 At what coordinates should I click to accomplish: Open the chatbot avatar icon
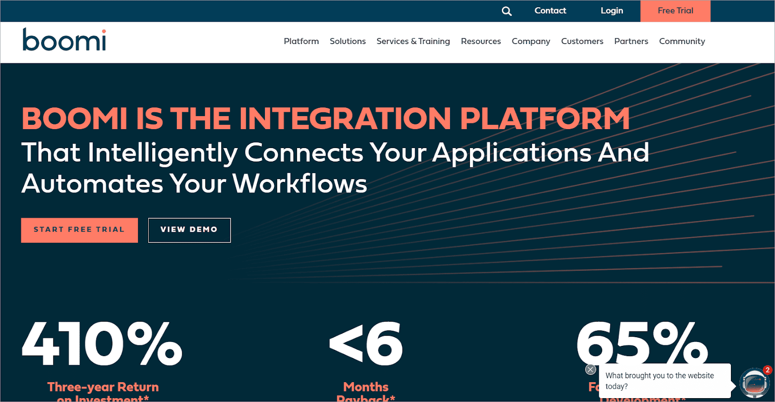pos(755,384)
